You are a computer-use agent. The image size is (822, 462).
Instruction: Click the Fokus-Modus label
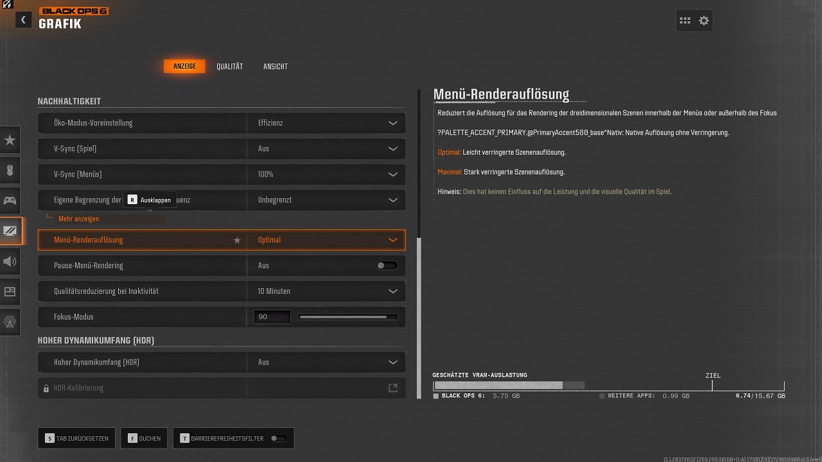point(74,317)
